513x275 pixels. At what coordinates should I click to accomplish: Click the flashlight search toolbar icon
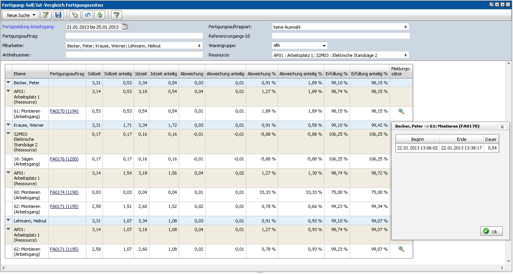[75, 15]
